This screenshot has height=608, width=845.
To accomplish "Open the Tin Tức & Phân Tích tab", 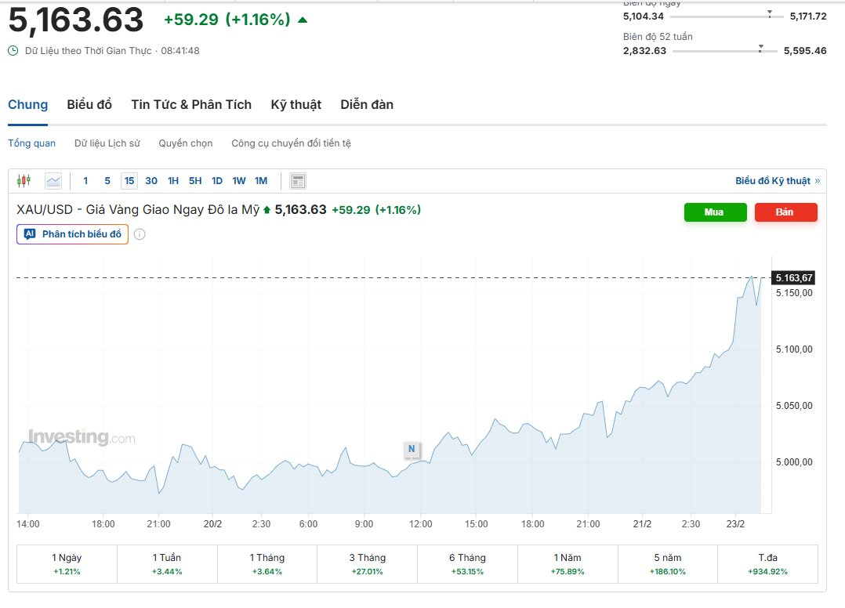I will (x=191, y=105).
